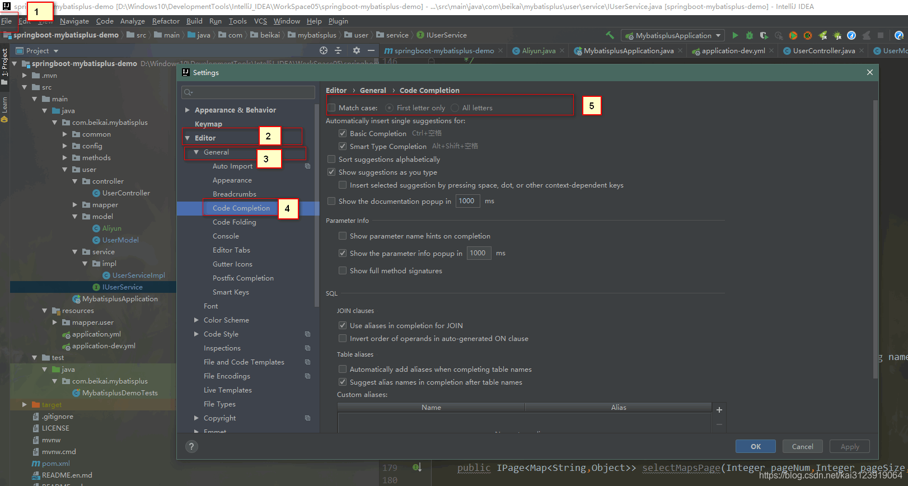Click project-level icon beside Inspections
Viewport: 908px width, 486px height.
(x=307, y=348)
